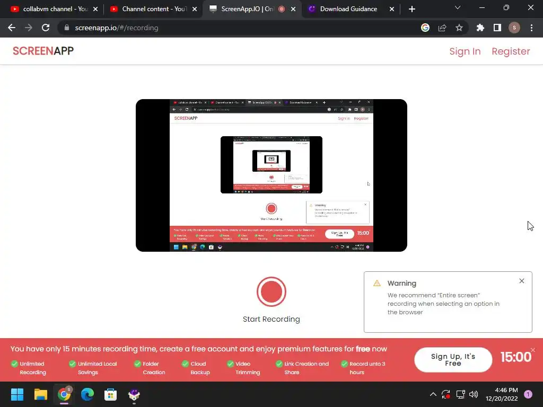Click the Chrome taskbar icon
The width and height of the screenshot is (543, 407).
pos(64,394)
